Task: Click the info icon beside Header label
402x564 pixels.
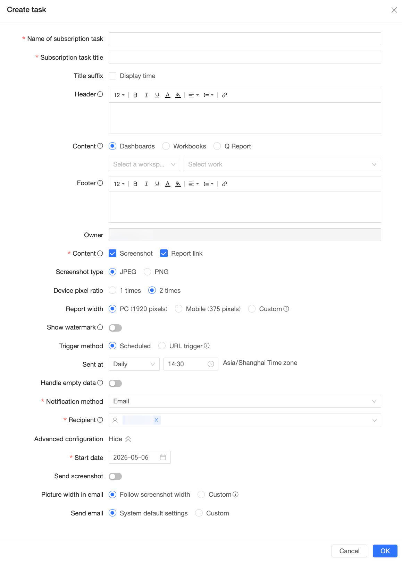Action: (x=100, y=94)
